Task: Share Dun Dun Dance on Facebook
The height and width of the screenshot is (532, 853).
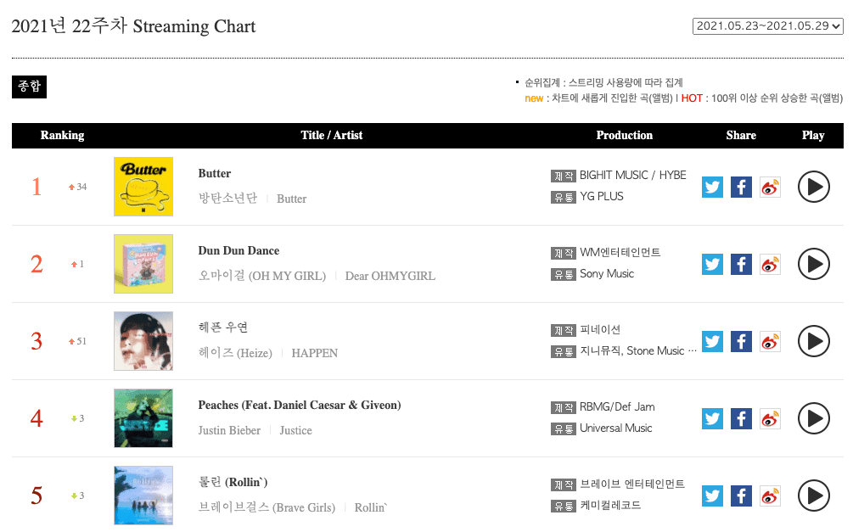Action: point(741,264)
